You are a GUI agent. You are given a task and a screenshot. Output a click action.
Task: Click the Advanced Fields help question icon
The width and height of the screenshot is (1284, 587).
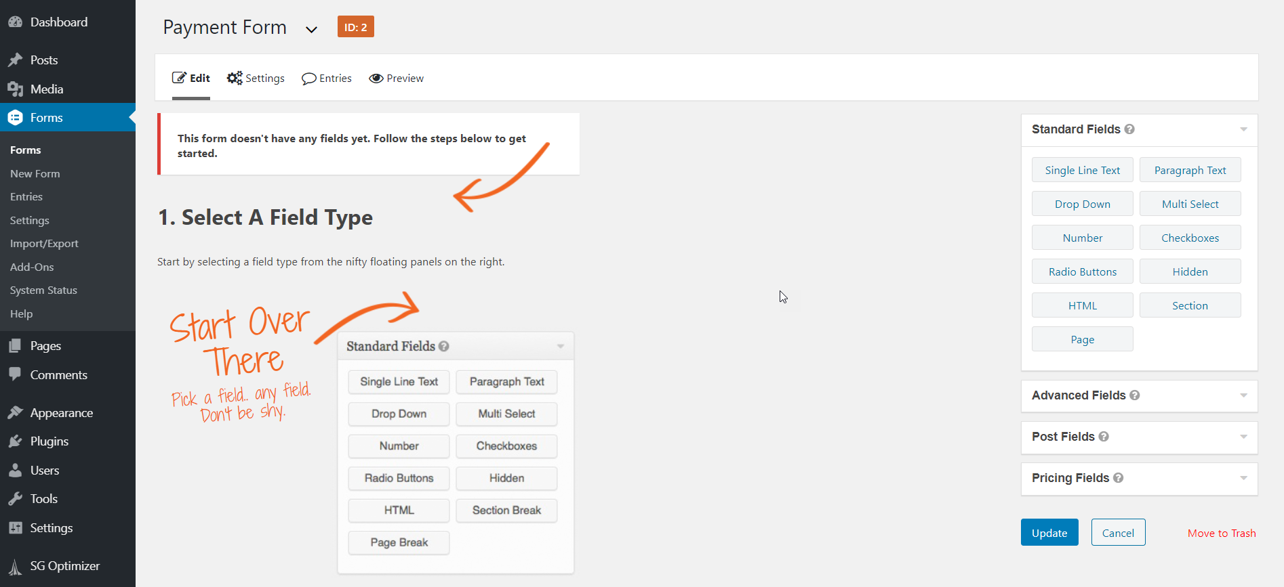point(1134,395)
